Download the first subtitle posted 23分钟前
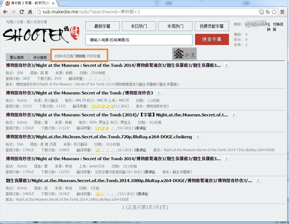289x224 pixels. point(227,65)
